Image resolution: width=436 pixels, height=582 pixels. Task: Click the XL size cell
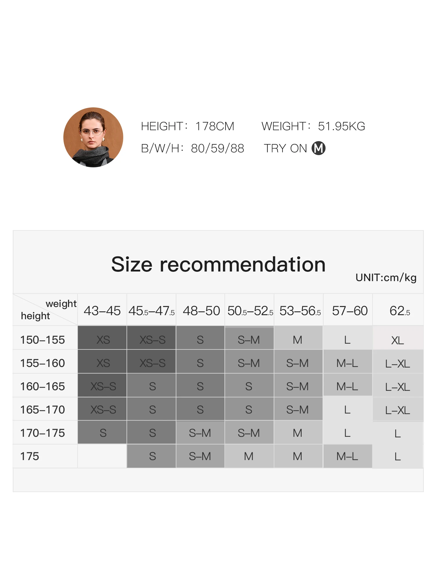click(398, 340)
